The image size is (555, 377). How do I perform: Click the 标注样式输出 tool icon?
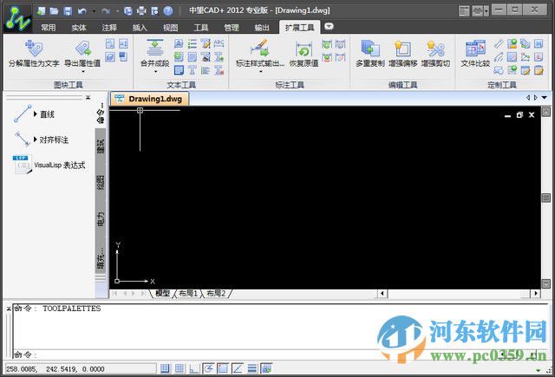click(x=260, y=48)
